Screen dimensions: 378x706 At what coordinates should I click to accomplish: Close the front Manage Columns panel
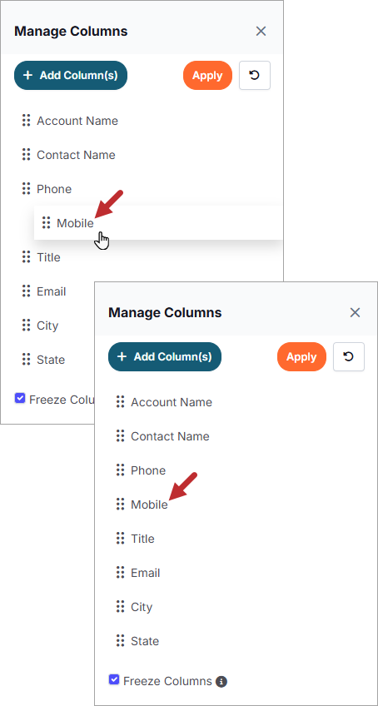(x=355, y=312)
